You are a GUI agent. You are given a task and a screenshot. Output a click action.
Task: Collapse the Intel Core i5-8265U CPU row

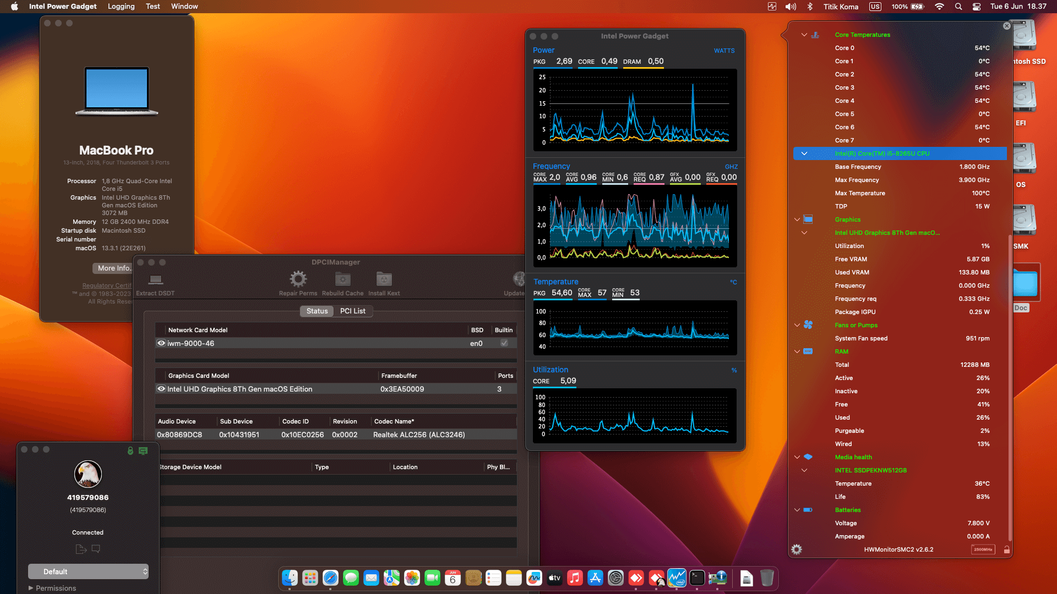pyautogui.click(x=804, y=153)
